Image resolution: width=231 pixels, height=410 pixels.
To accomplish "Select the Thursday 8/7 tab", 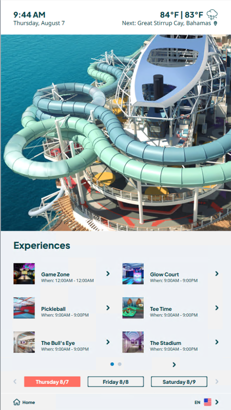I will (52, 382).
